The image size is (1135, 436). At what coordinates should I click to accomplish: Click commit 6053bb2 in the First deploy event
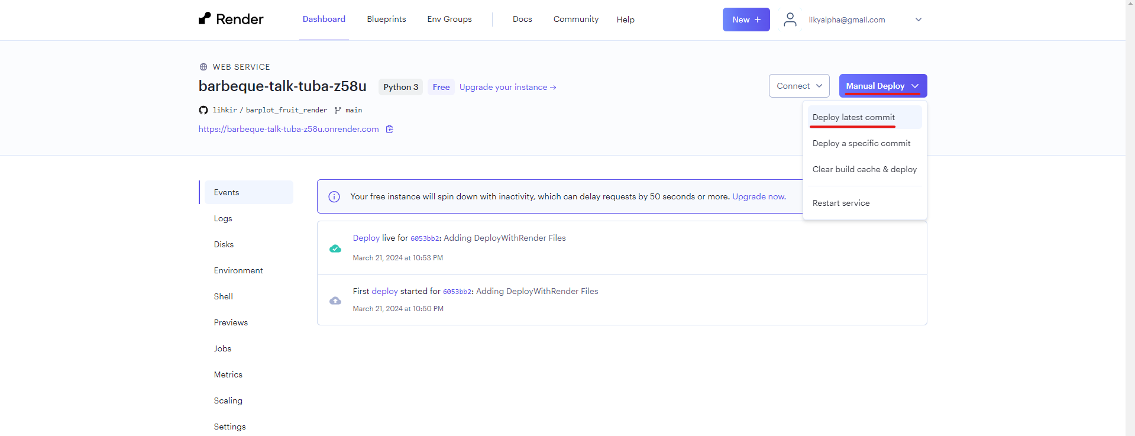click(x=457, y=292)
